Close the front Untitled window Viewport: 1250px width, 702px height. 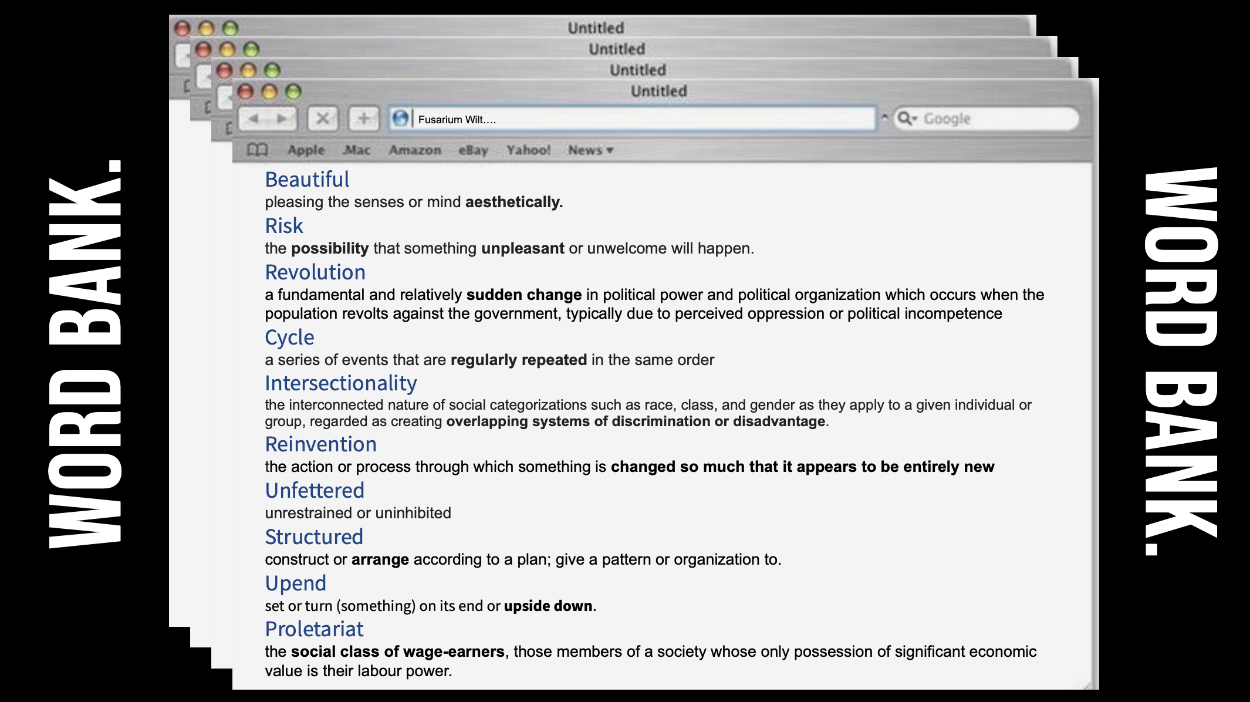coord(245,92)
